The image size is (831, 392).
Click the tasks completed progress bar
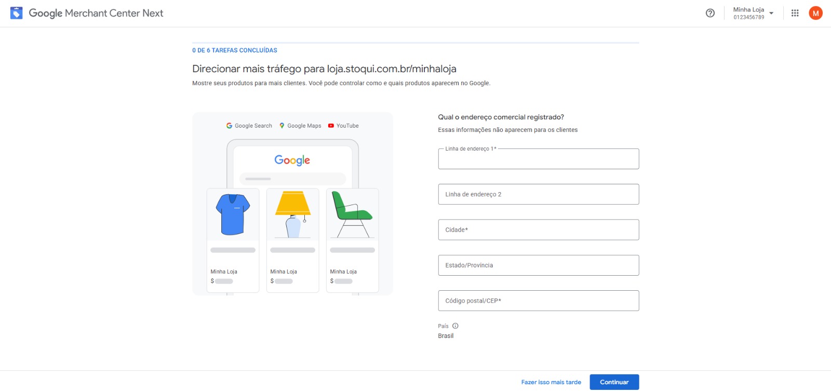click(415, 43)
